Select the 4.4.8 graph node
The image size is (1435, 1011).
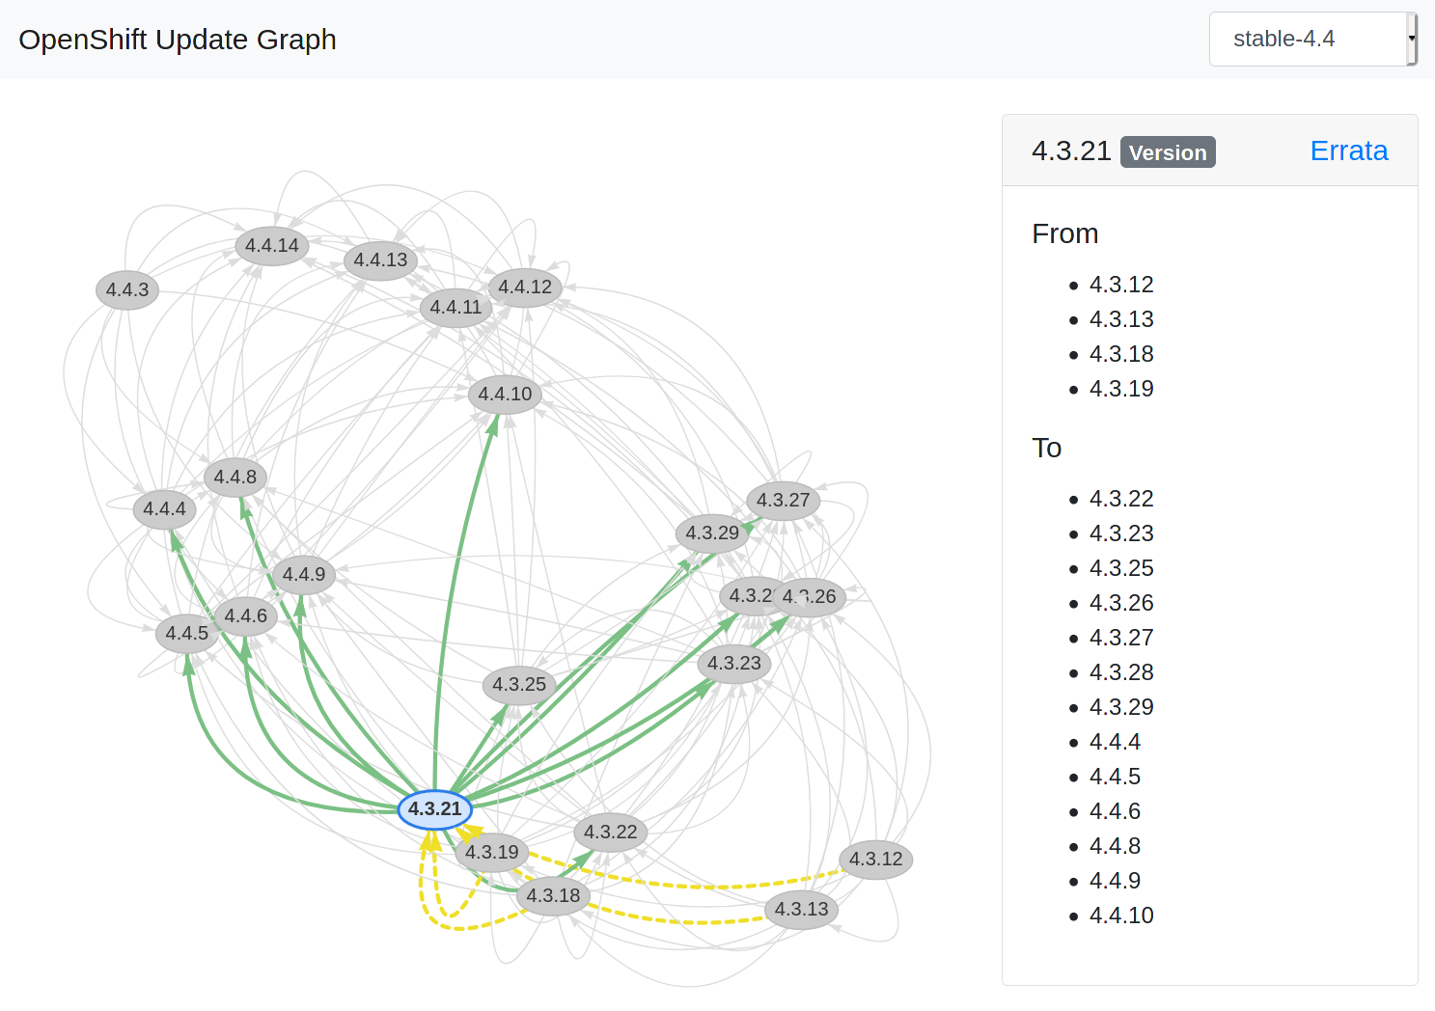point(235,478)
